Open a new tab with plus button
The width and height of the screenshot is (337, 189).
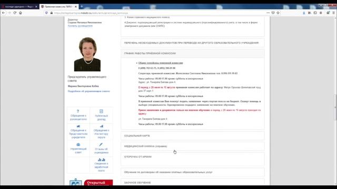coord(82,7)
